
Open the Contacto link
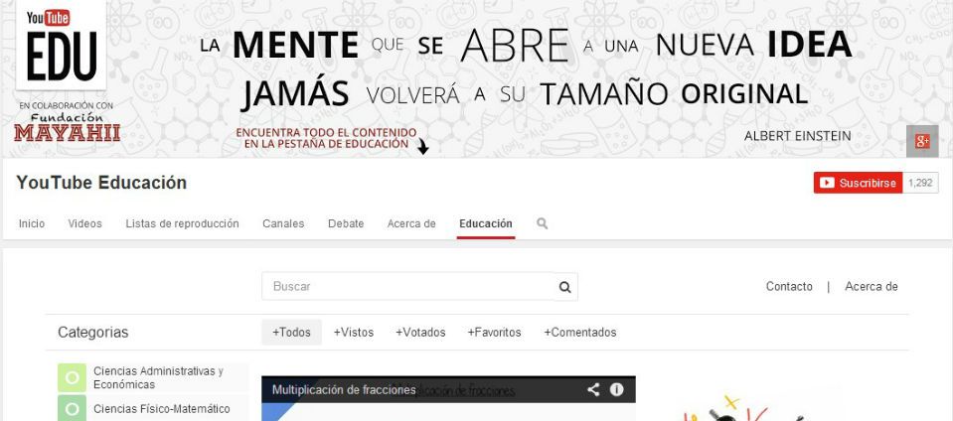tap(789, 287)
